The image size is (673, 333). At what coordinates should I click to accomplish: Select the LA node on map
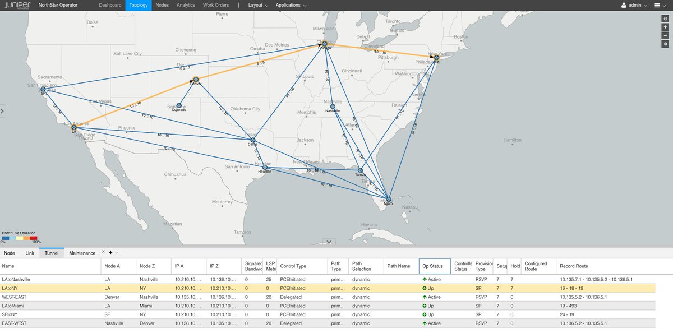73,128
